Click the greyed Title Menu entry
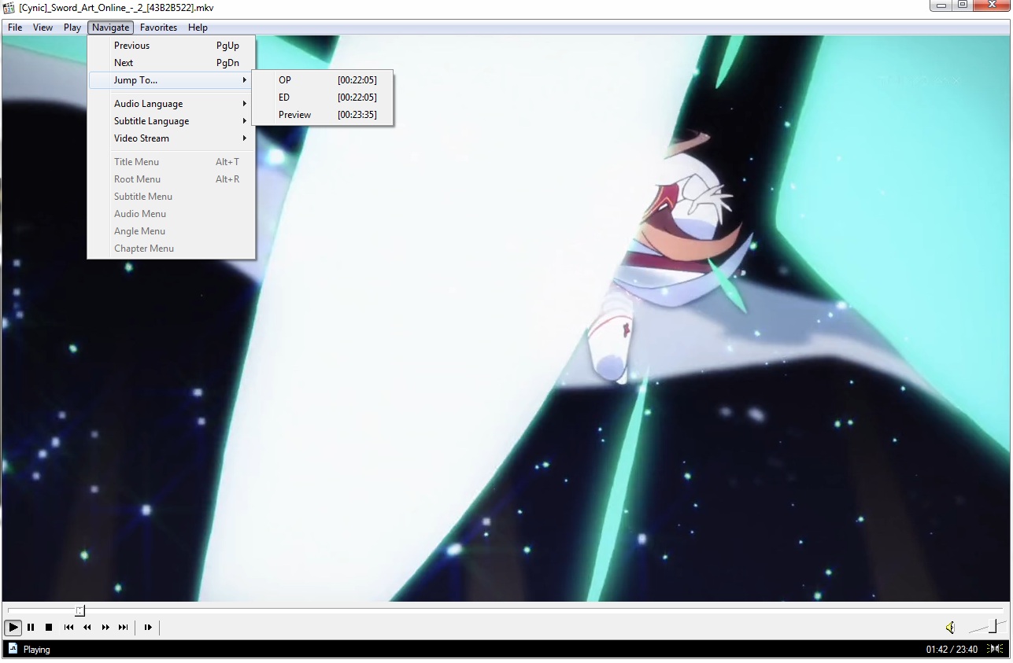This screenshot has width=1013, height=663. click(x=171, y=162)
